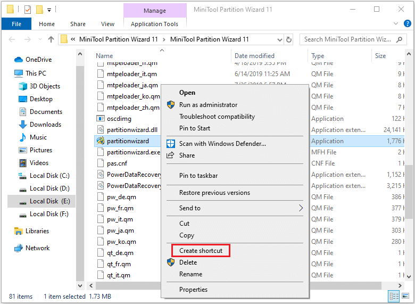Screen dimensions: 415x304
Task: Click the Videos film icon
Action: 23,163
